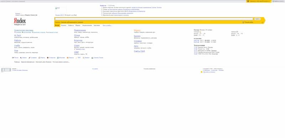Switch to the Новости search tab
The width and height of the screenshot is (285, 138).
click(71, 25)
